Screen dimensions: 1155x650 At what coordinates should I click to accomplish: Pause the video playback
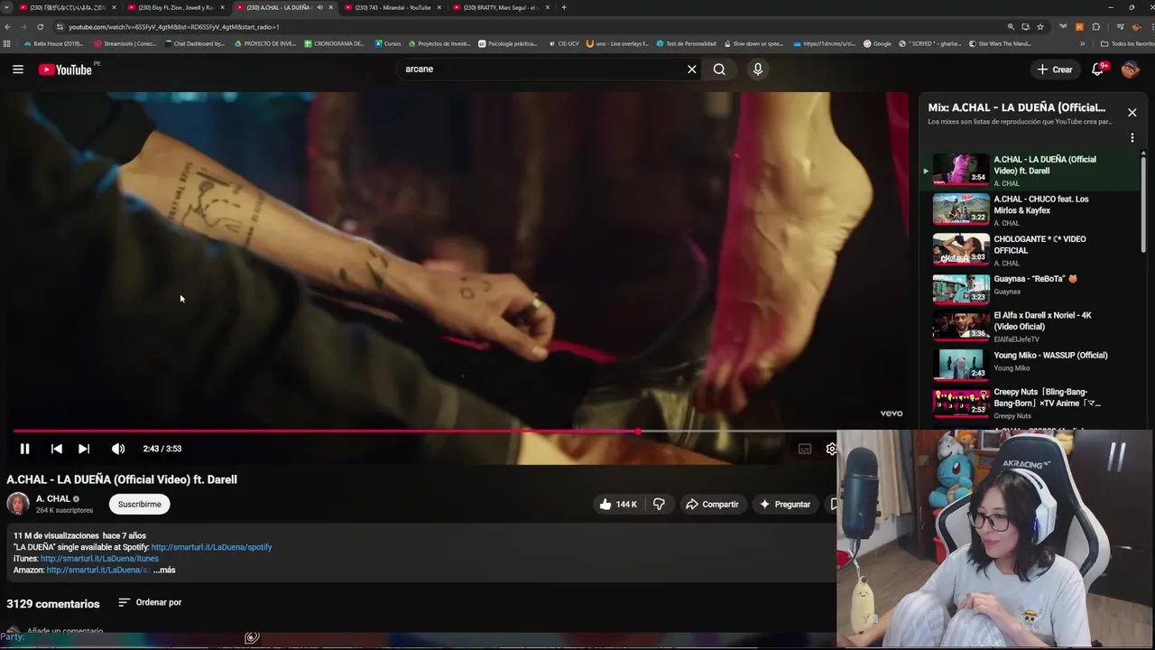click(x=24, y=449)
